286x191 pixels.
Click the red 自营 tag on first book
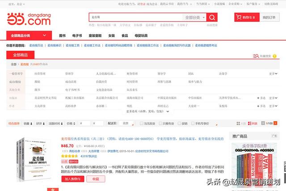click(x=64, y=161)
